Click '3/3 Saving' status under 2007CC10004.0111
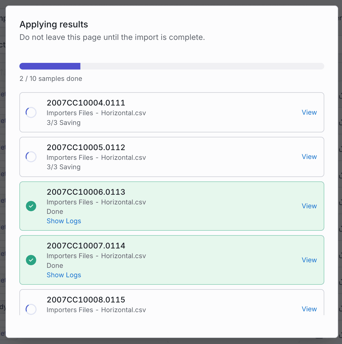Screen dimensions: 342x344 click(x=63, y=123)
